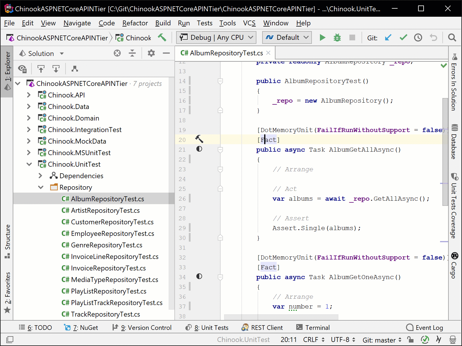Open the Tests menu
The height and width of the screenshot is (346, 462).
tap(204, 23)
